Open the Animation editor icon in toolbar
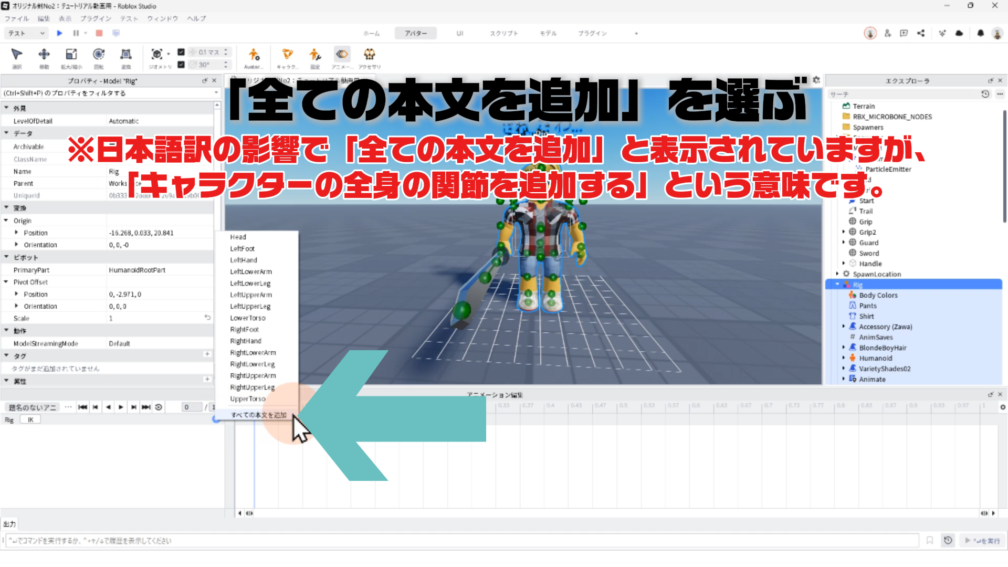This screenshot has height=567, width=1008. pyautogui.click(x=342, y=55)
